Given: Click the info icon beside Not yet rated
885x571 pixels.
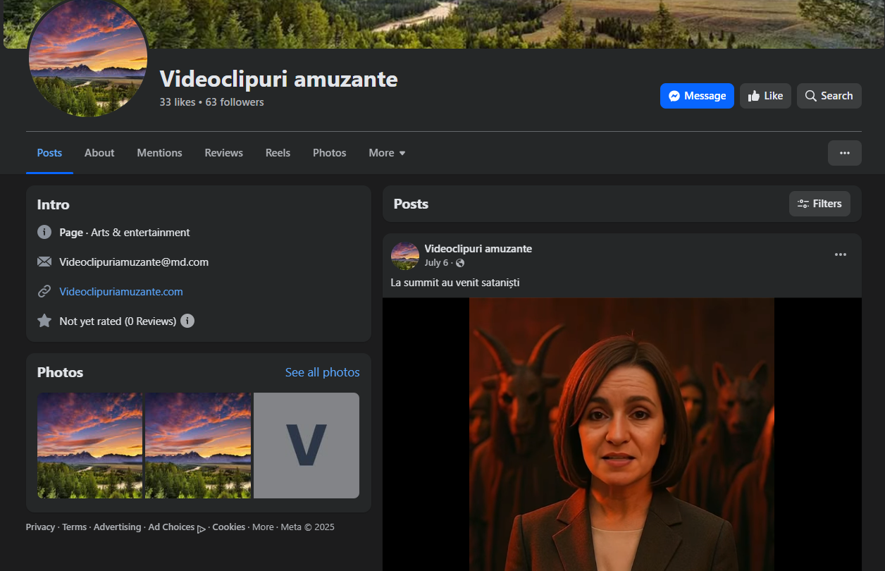Looking at the screenshot, I should (x=187, y=321).
